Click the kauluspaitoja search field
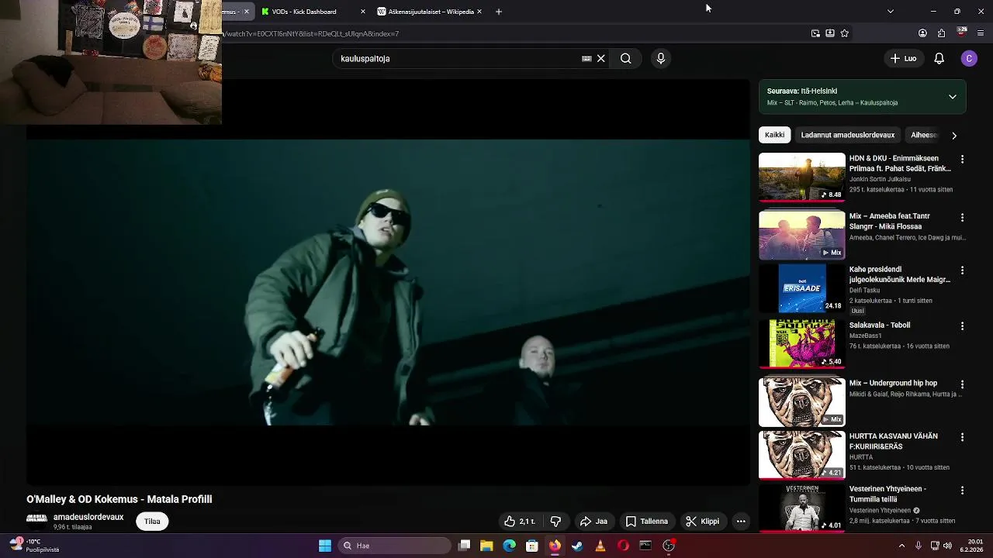The image size is (993, 558). [458, 58]
